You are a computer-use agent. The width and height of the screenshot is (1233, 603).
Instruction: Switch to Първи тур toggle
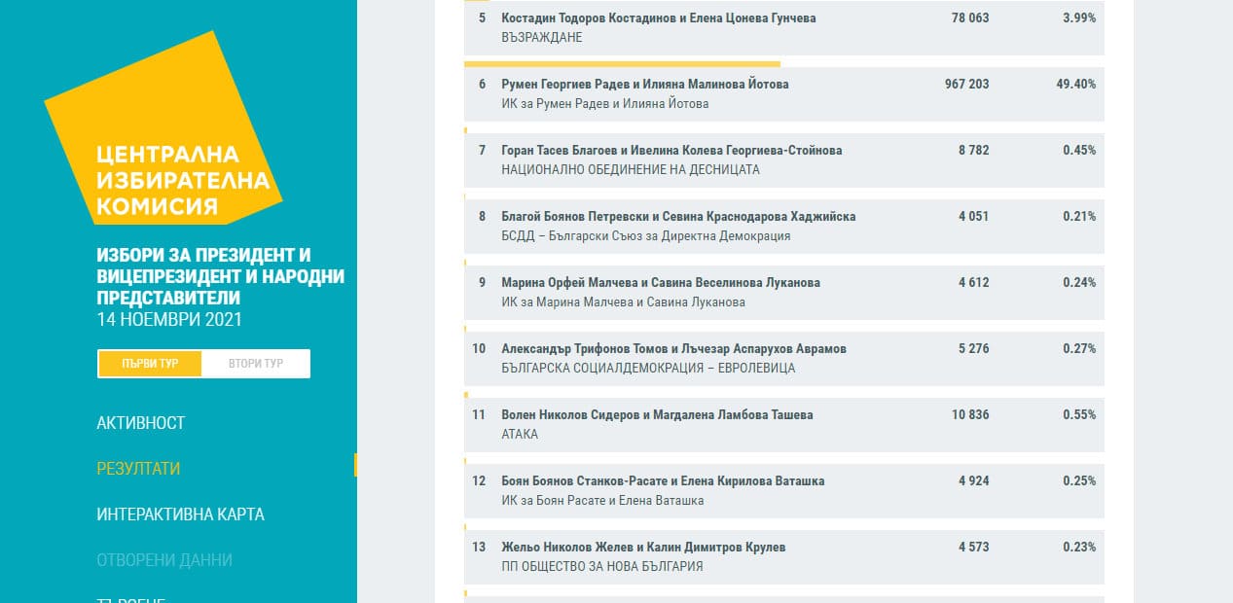tap(150, 364)
